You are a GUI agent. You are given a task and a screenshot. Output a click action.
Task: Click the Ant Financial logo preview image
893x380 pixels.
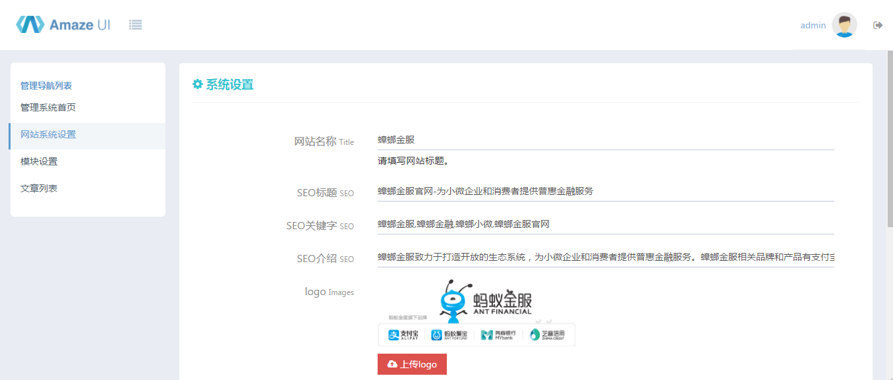tap(476, 313)
